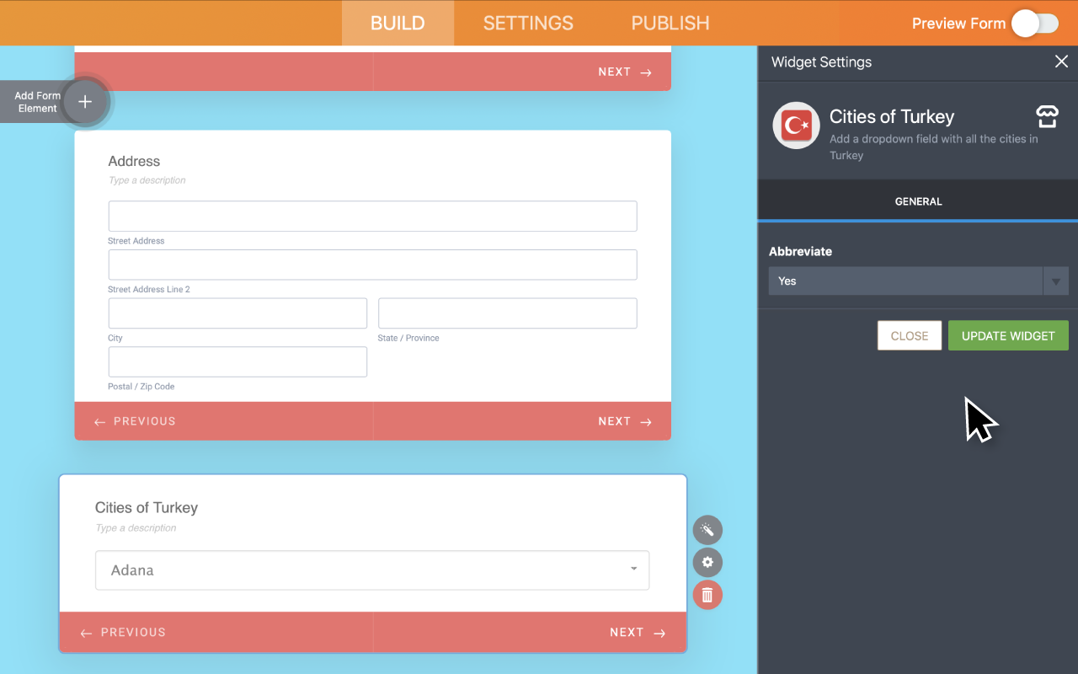Delete Cities of Turkey field using trash icon
The image size is (1078, 674).
coord(707,596)
